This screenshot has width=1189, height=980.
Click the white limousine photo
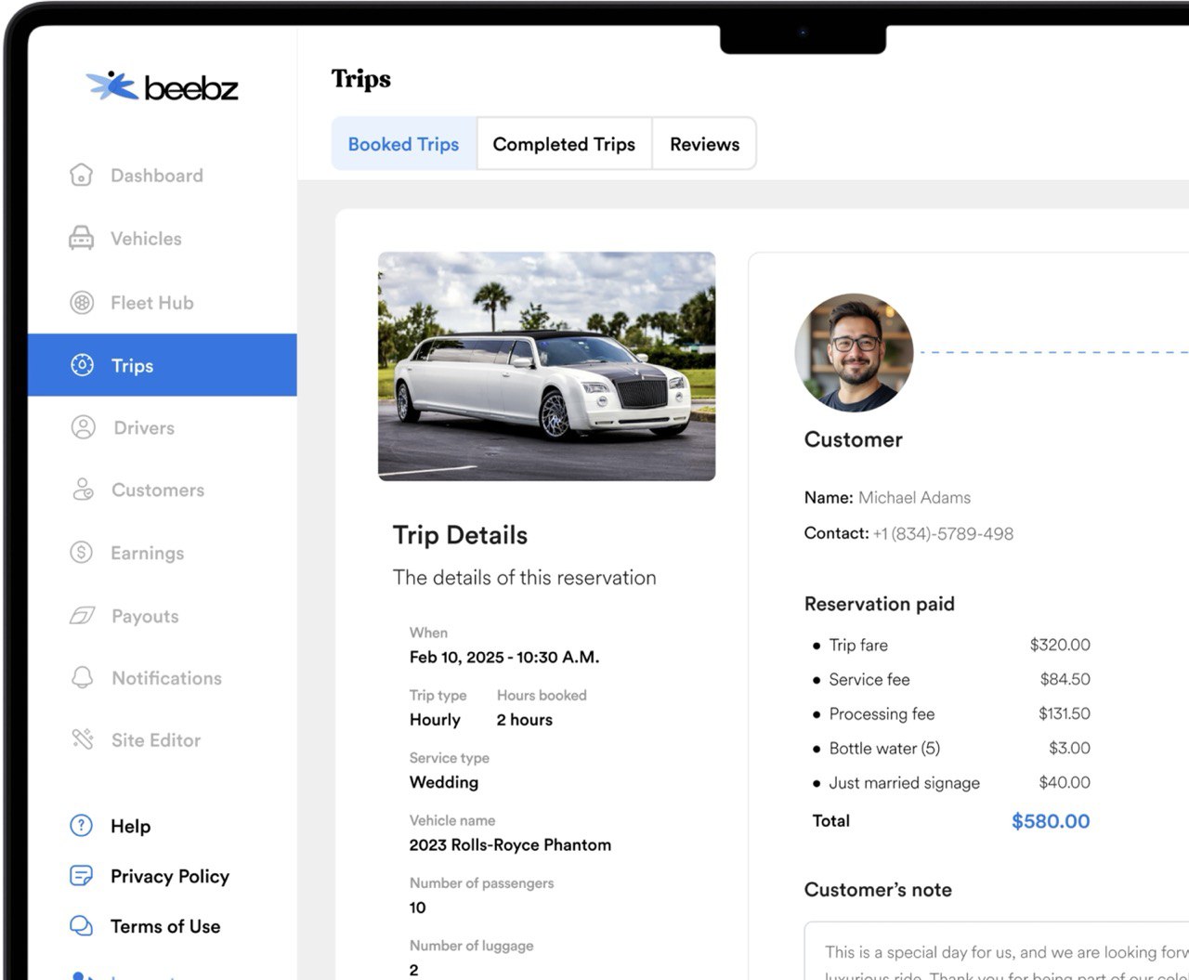546,366
